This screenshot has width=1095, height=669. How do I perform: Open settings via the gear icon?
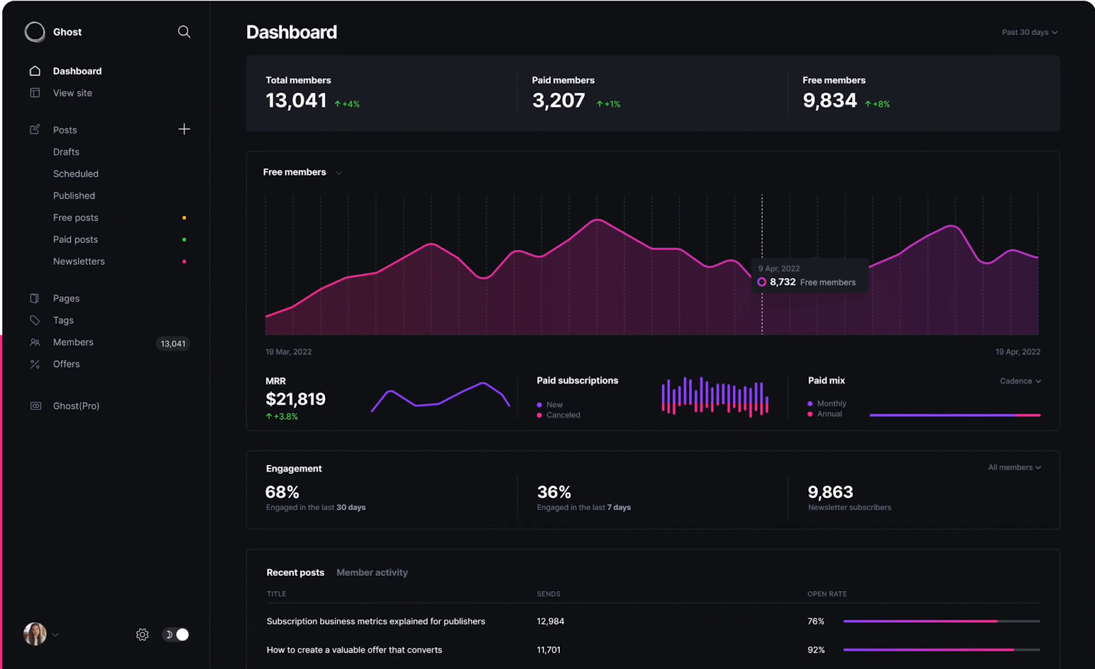(142, 635)
